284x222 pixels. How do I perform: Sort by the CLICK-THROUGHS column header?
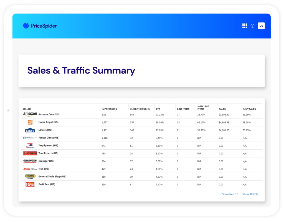coord(140,109)
